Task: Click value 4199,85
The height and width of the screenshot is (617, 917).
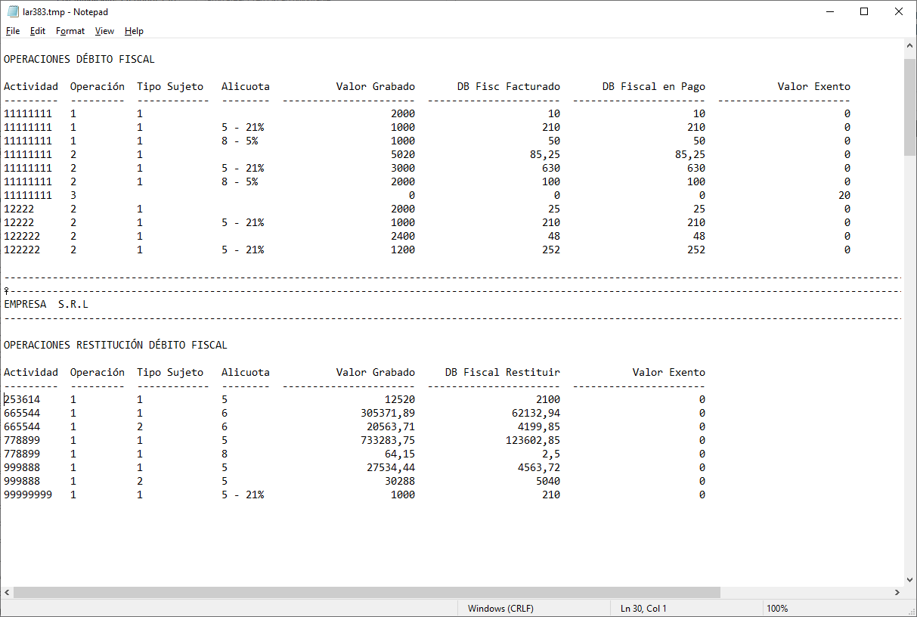Action: point(539,426)
